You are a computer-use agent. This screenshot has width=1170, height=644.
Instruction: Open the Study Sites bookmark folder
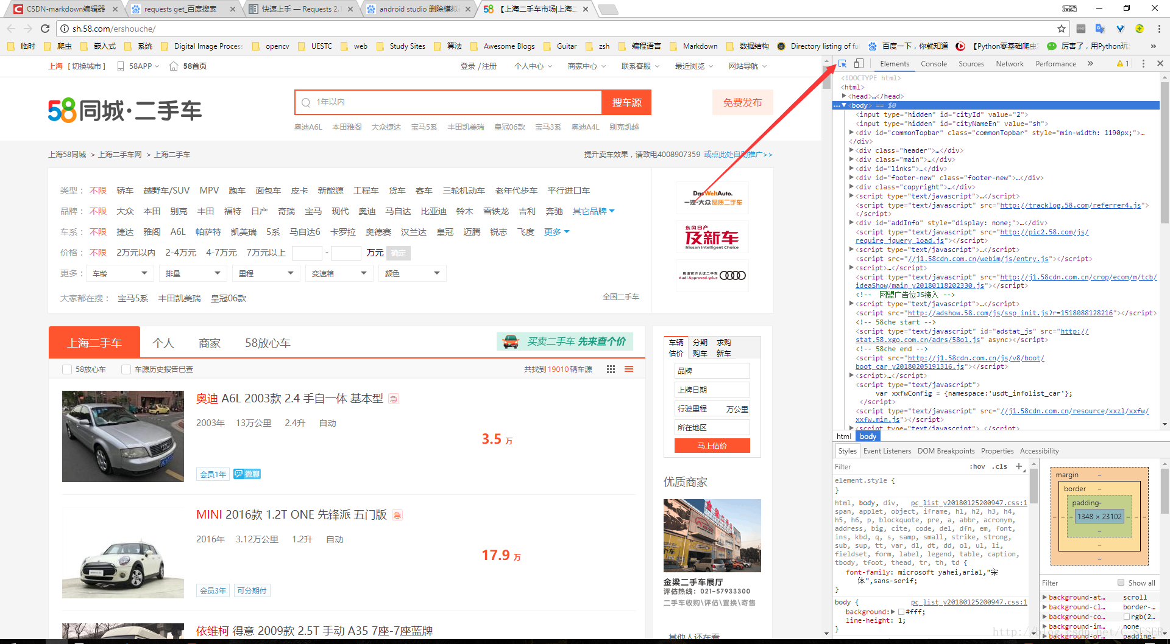[x=401, y=46]
